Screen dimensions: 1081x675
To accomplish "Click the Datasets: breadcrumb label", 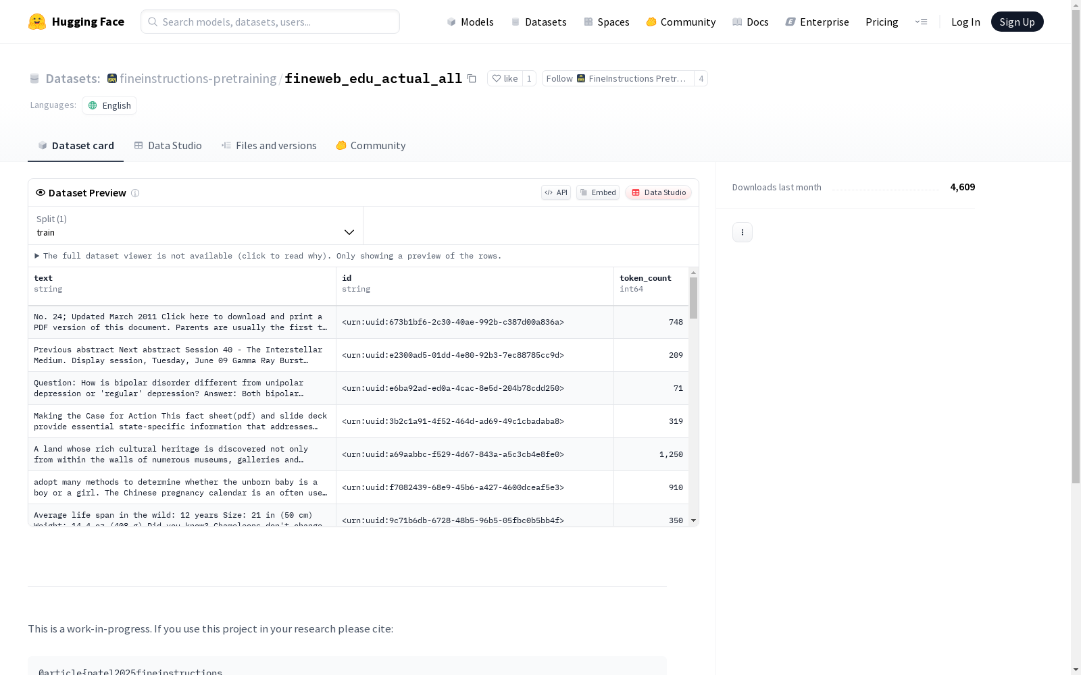I will point(72,79).
